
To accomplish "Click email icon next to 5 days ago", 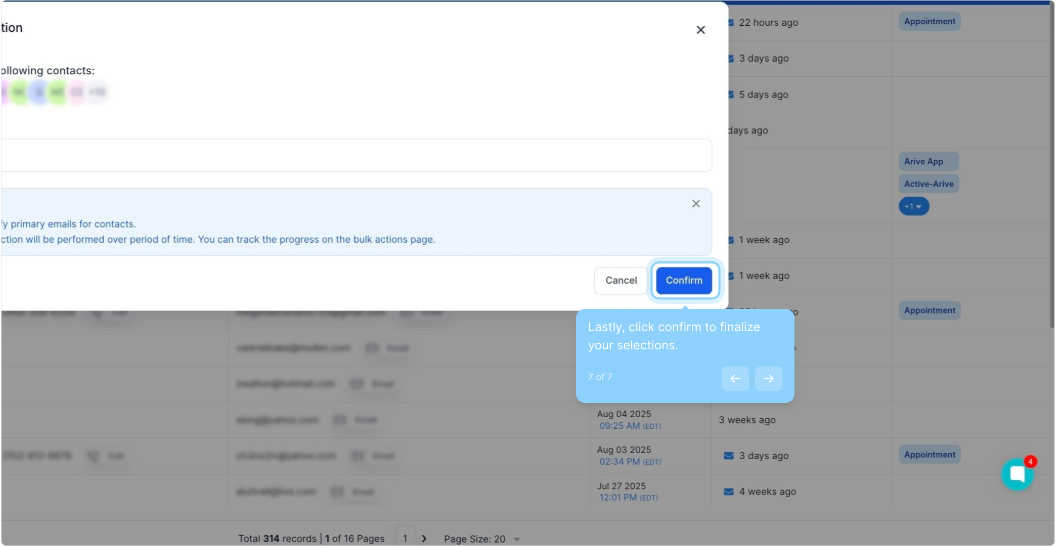I will point(731,95).
